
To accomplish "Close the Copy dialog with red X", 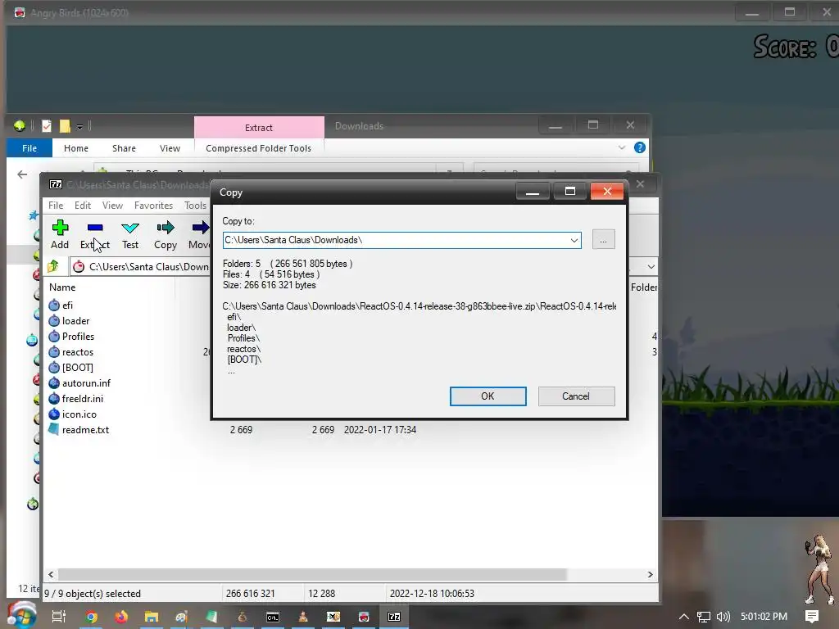I will (607, 192).
